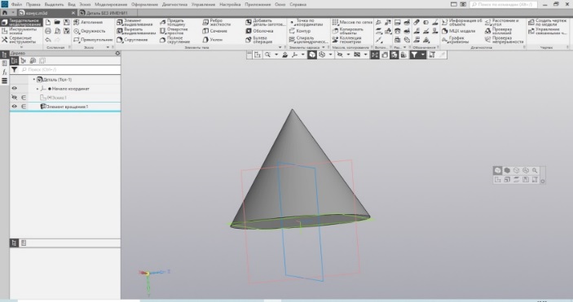Expand the Начало координат tree node

coord(37,89)
